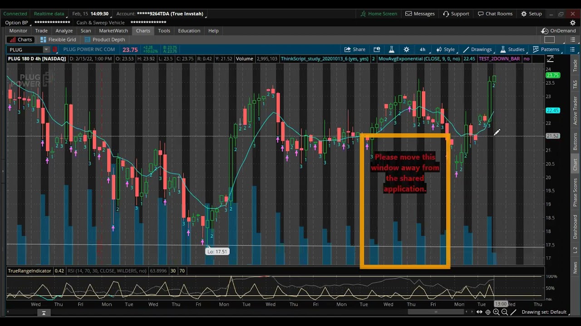Click the layout grid icon below OnDemand
Viewport: 581px width, 326px height.
tap(549, 40)
